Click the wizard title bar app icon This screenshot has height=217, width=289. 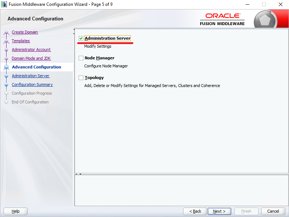4,4
